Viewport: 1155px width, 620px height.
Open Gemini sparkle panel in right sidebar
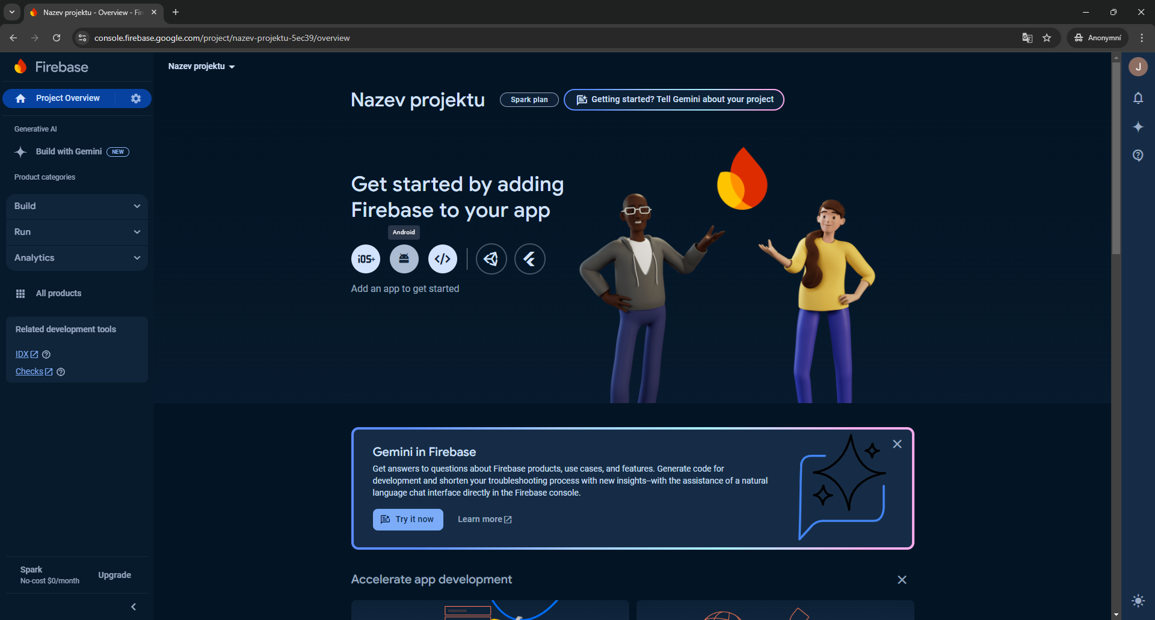pos(1138,127)
